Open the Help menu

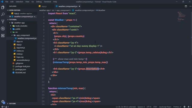point(55,2)
